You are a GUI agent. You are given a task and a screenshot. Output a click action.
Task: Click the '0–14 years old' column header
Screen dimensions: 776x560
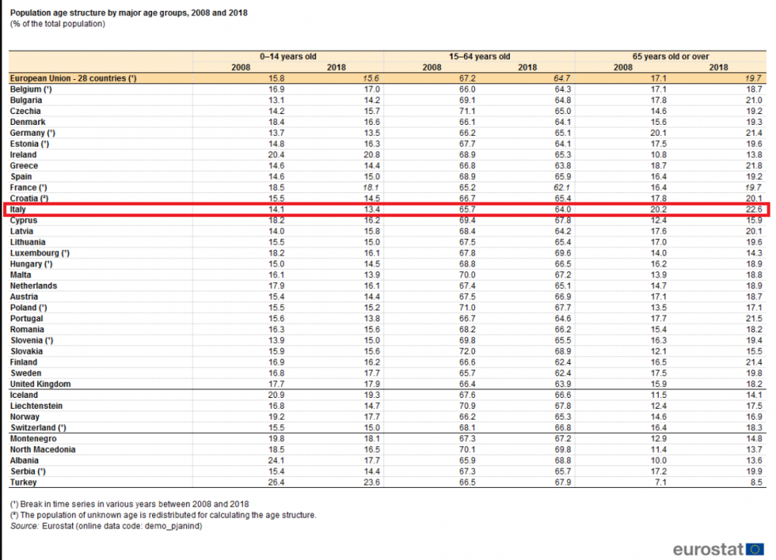pos(288,57)
